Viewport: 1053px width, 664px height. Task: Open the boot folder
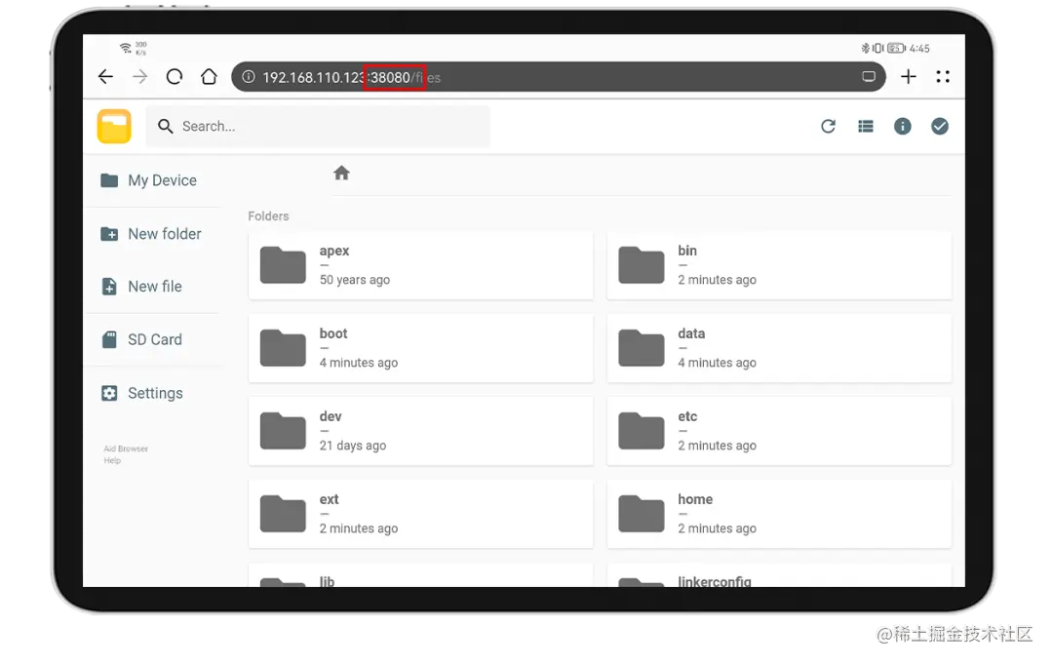420,348
